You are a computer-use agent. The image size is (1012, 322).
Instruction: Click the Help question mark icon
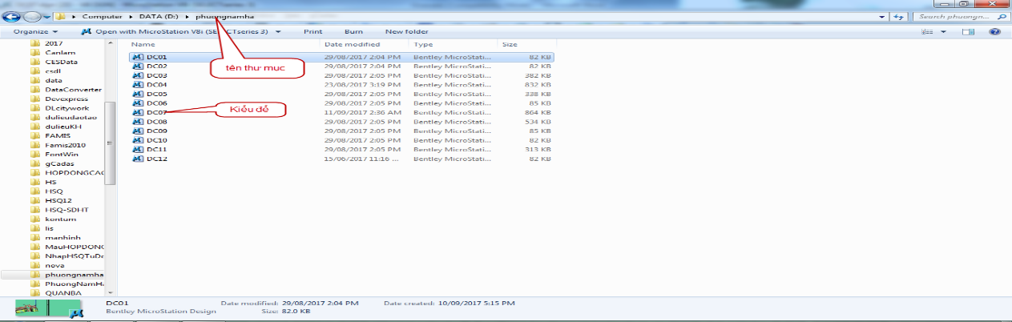(994, 32)
